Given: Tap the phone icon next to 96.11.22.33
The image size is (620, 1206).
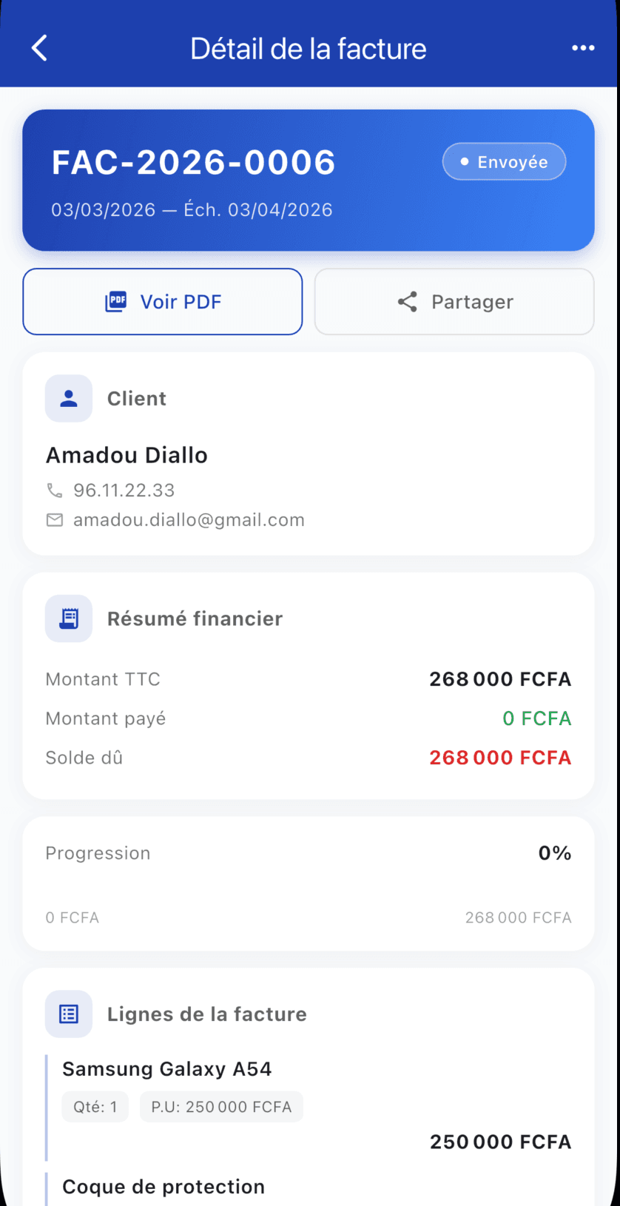Looking at the screenshot, I should [55, 491].
